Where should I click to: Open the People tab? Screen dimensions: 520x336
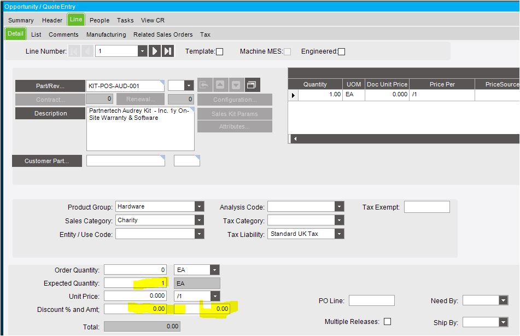(x=100, y=20)
